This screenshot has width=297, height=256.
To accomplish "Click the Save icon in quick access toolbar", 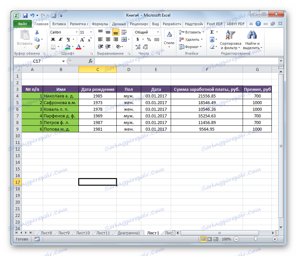I will (25, 16).
